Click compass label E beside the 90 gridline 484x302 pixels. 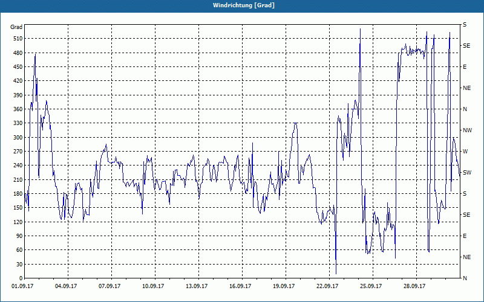click(x=465, y=236)
